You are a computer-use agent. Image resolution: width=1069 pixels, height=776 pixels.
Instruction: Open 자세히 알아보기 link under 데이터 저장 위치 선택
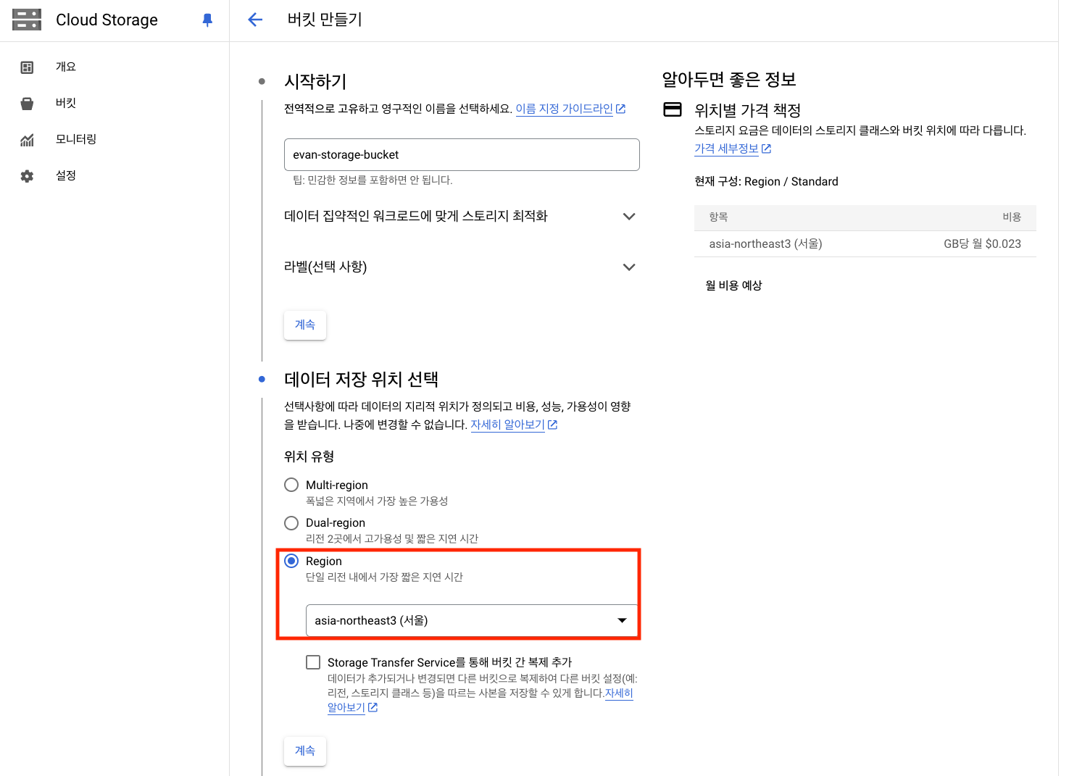coord(507,425)
